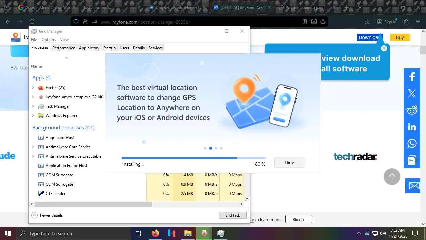Click the Type here to search box

pyautogui.click(x=73, y=233)
